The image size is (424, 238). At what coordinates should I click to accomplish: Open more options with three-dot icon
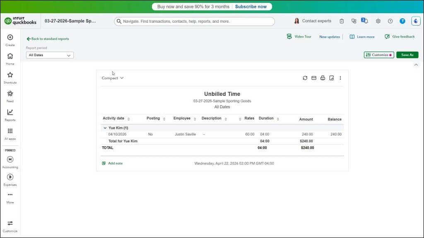(340, 78)
